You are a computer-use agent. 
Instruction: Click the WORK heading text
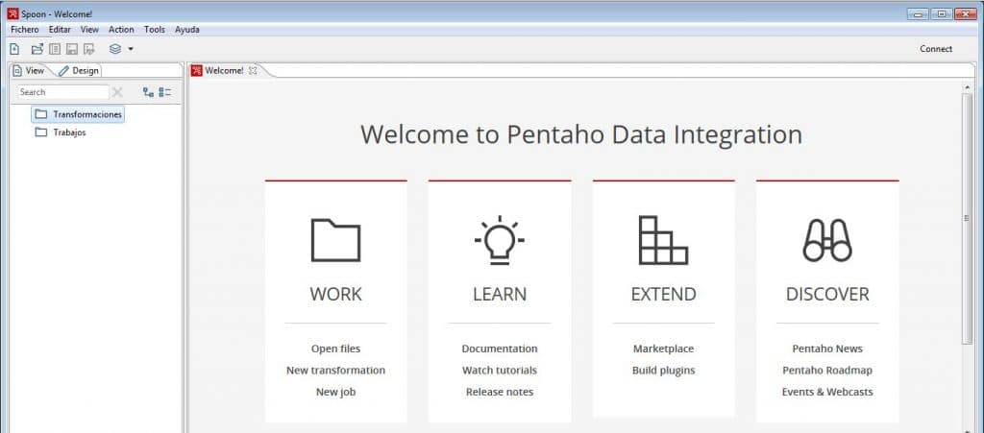335,294
